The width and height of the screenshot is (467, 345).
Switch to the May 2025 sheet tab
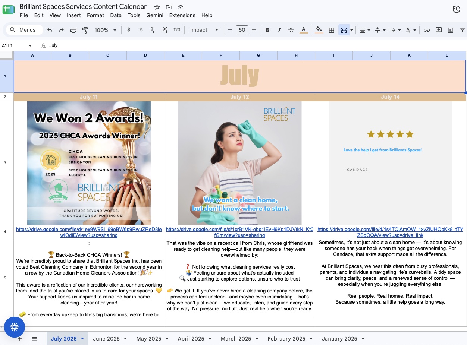point(149,339)
